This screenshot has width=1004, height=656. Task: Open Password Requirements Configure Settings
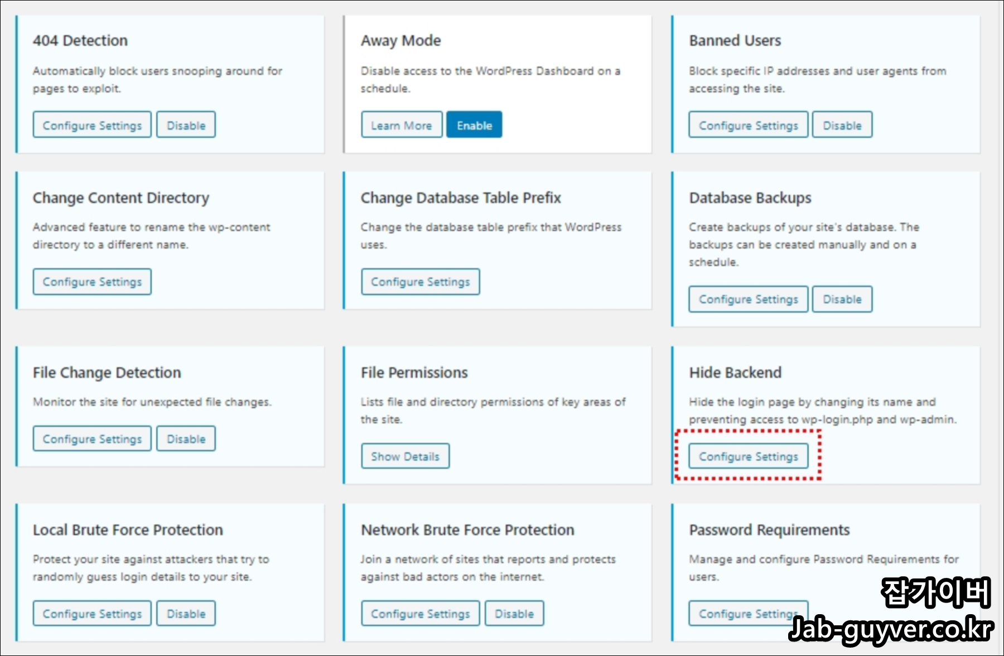pos(748,613)
